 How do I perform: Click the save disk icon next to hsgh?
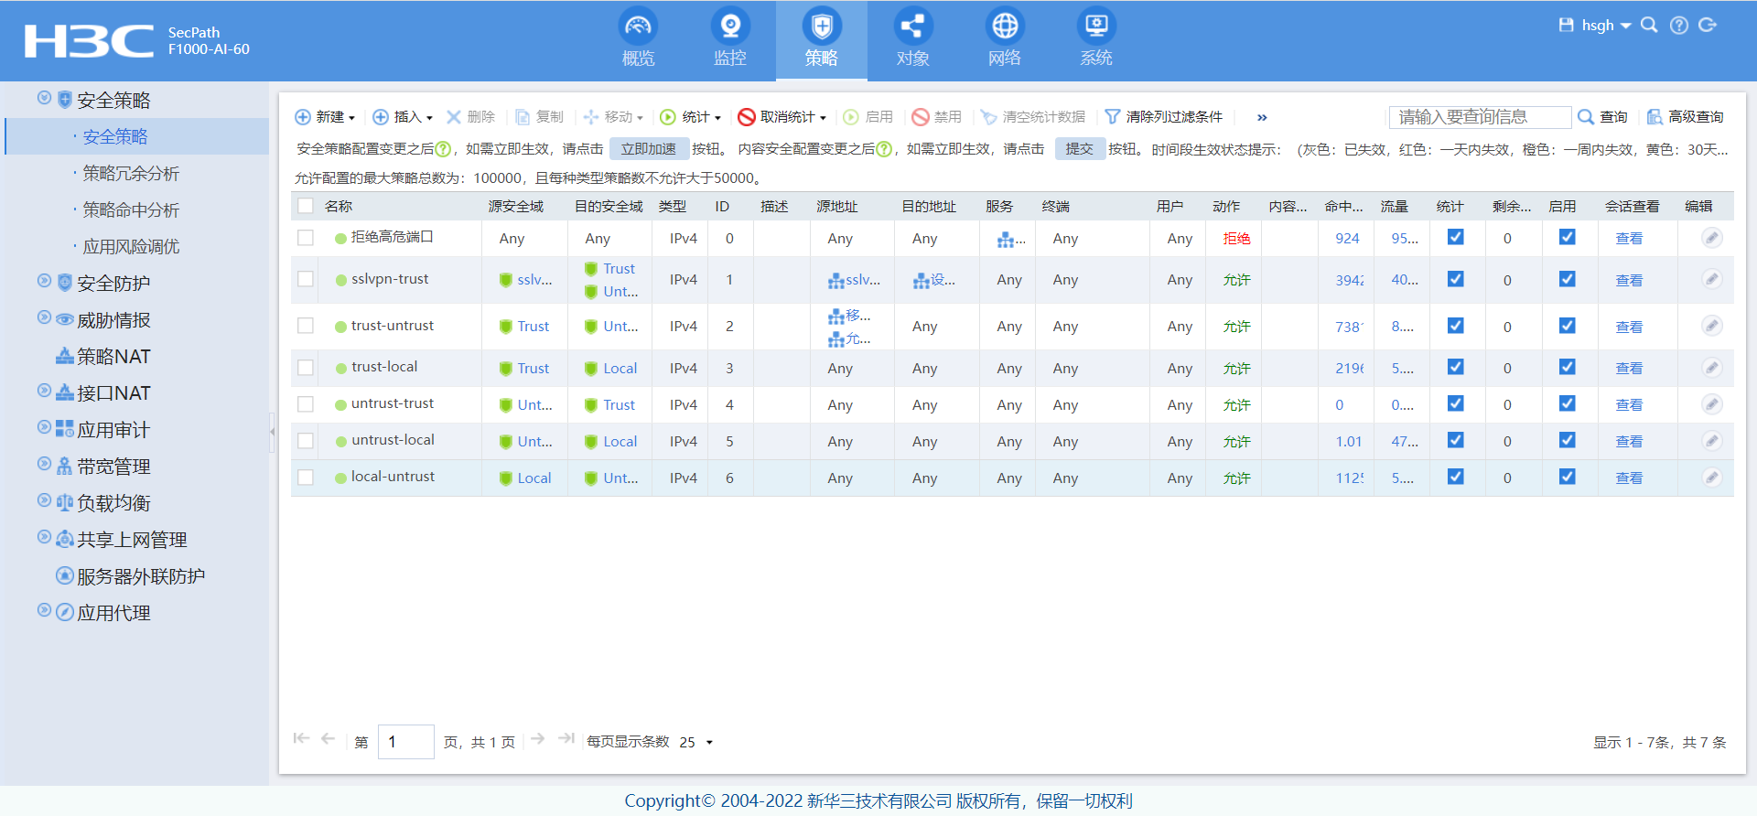[1566, 26]
